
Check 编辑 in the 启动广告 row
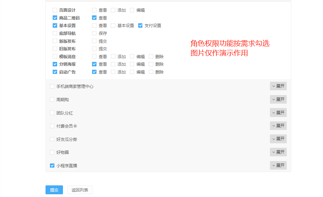132,72
